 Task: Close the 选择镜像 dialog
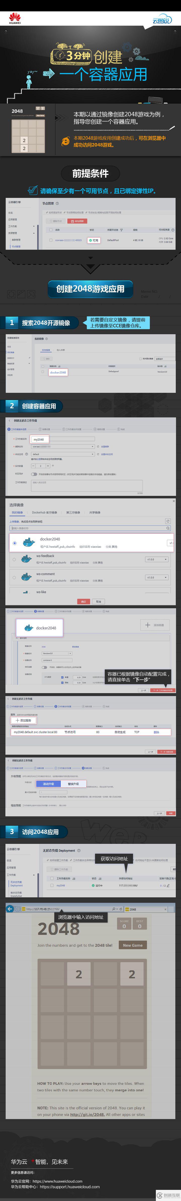pos(174,501)
